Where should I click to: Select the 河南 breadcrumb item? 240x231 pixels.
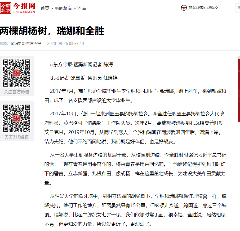coord(81,8)
